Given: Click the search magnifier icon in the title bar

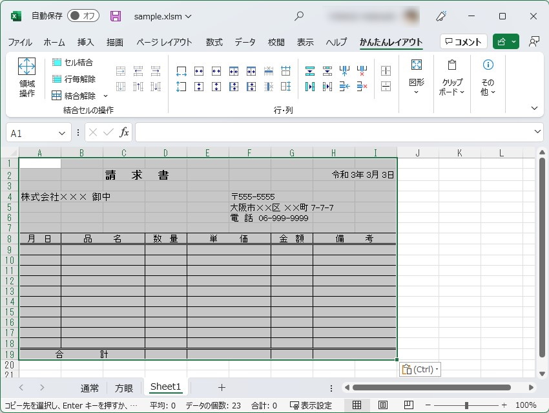Looking at the screenshot, I should pos(298,16).
